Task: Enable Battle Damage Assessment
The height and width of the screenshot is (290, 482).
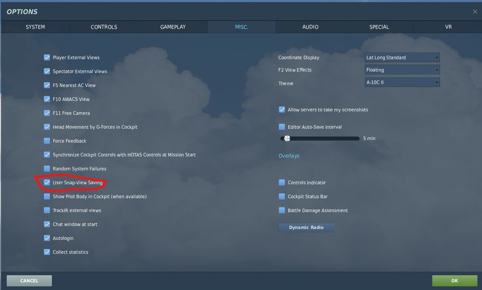Action: click(281, 211)
